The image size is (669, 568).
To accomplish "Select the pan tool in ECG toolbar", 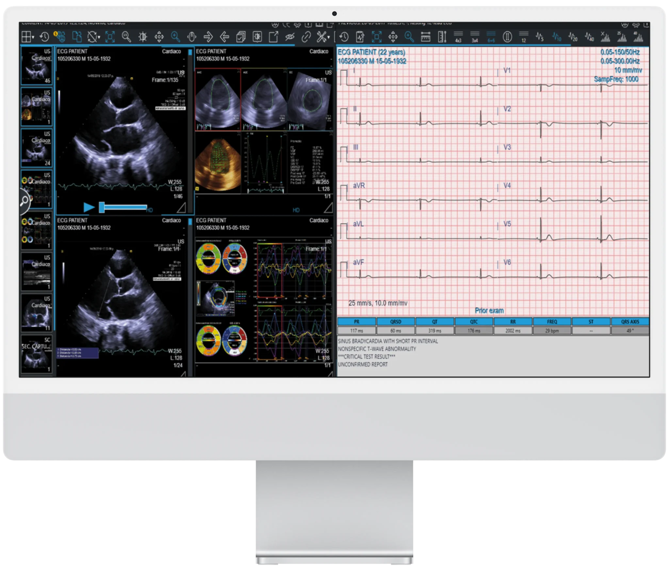I will pos(393,37).
